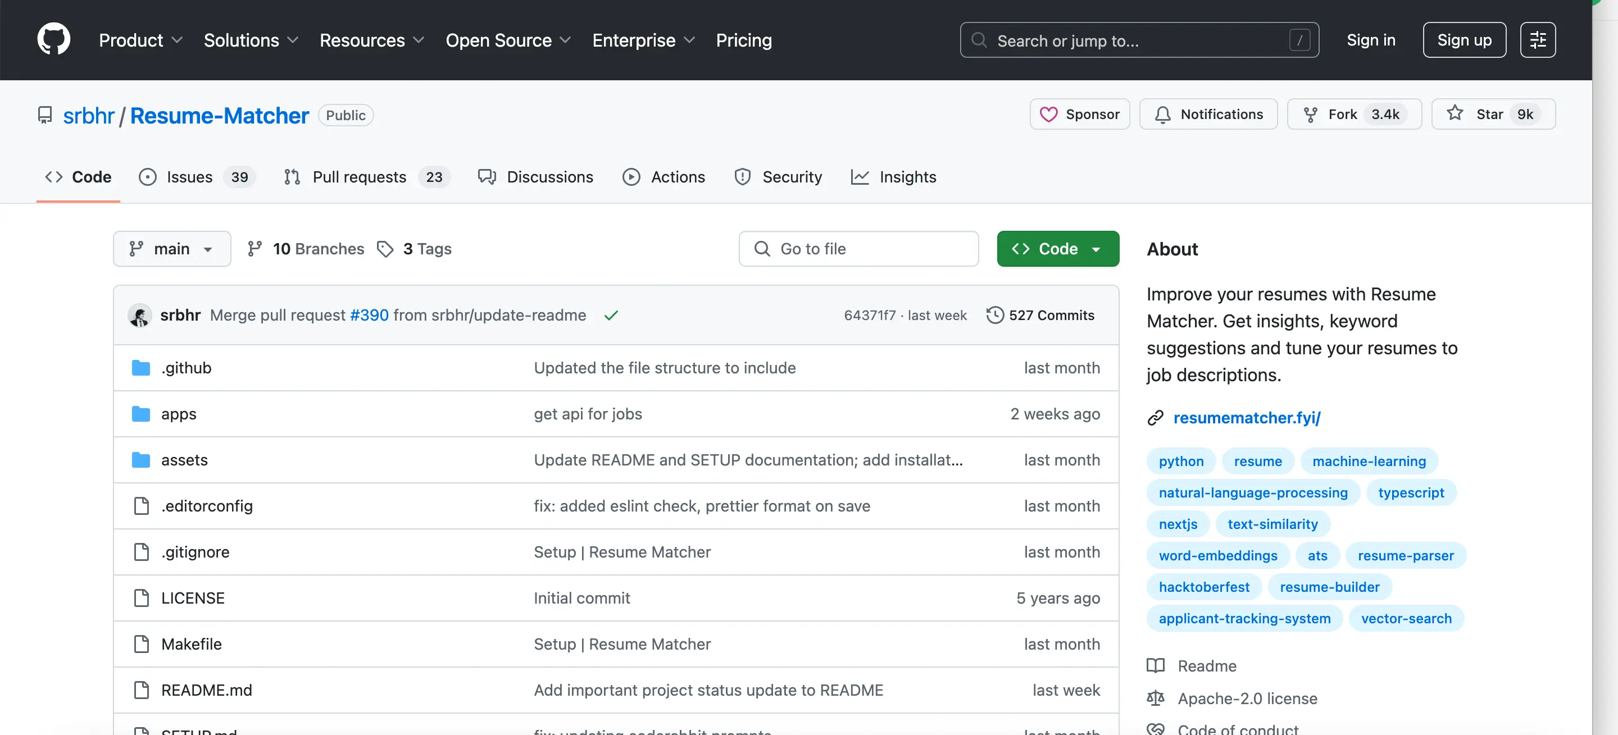
Task: Select the natural-language-processing topic tag
Action: pyautogui.click(x=1253, y=493)
